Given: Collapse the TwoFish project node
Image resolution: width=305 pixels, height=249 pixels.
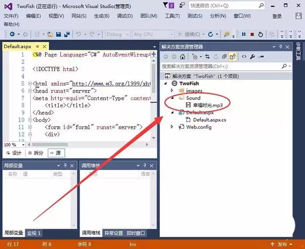Looking at the screenshot, I should click(165, 83).
